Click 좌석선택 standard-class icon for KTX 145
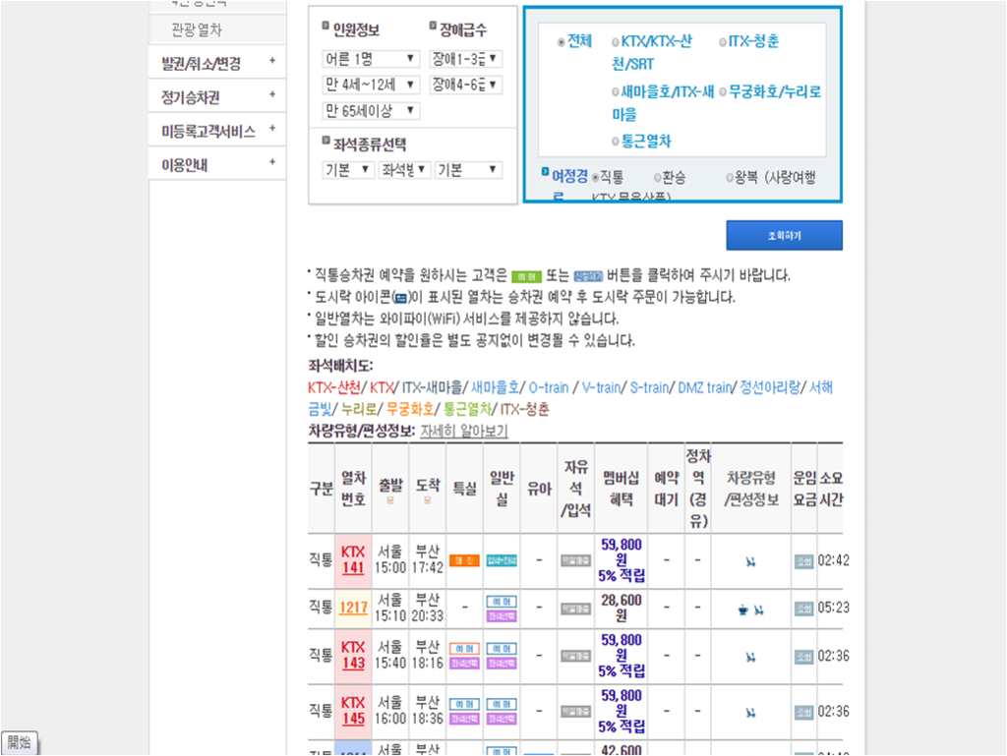 (x=502, y=720)
